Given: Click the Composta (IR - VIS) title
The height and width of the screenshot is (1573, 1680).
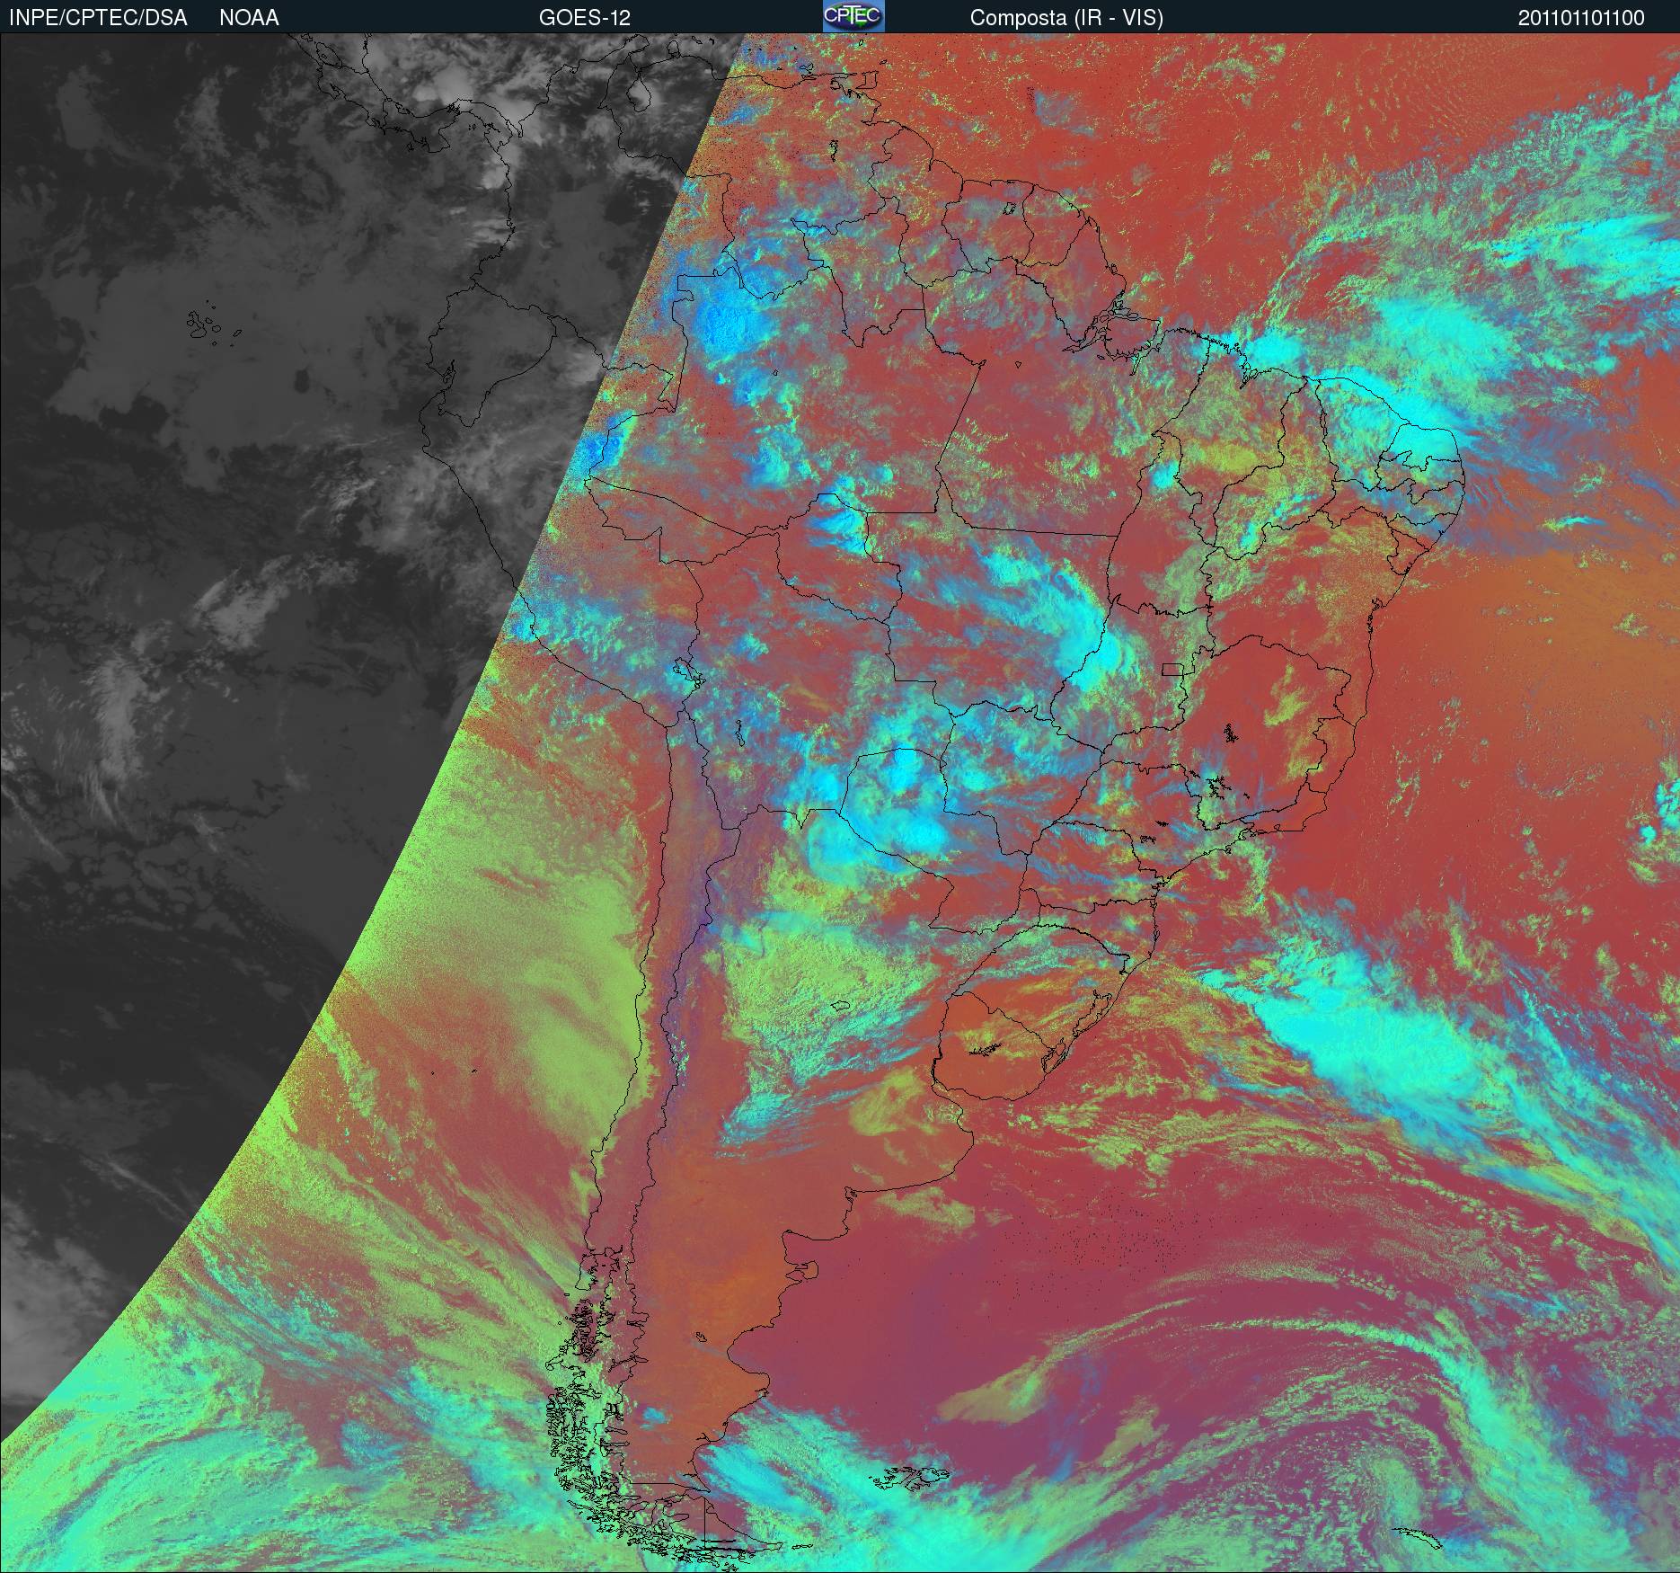Looking at the screenshot, I should [x=1066, y=18].
